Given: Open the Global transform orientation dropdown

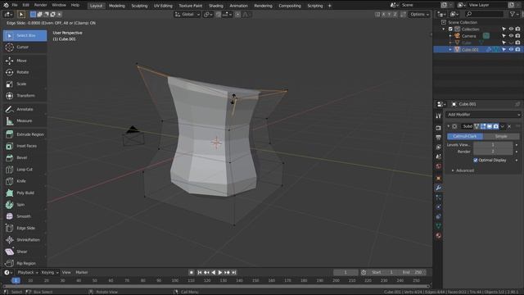Looking at the screenshot, I should 187,15.
